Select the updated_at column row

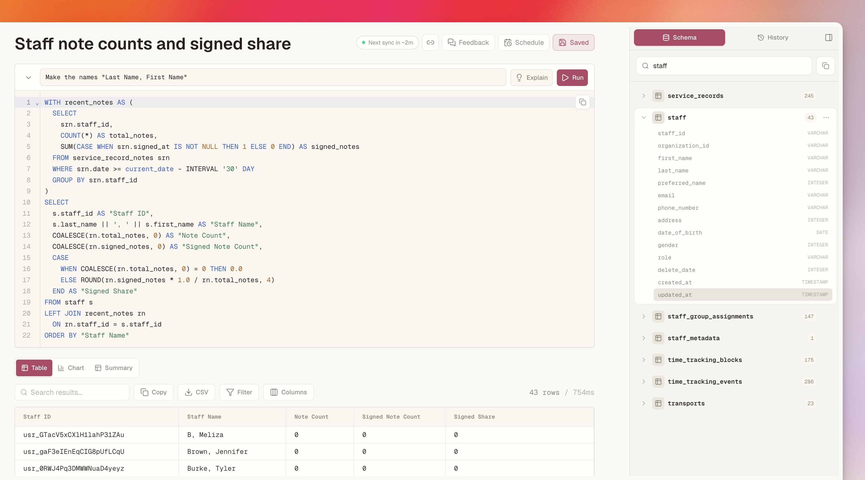[x=743, y=295]
